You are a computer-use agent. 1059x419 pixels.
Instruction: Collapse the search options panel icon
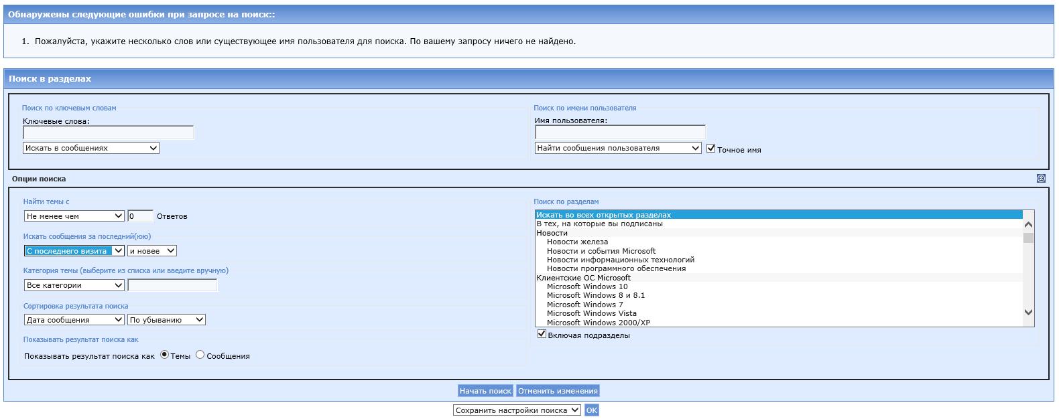point(1041,179)
